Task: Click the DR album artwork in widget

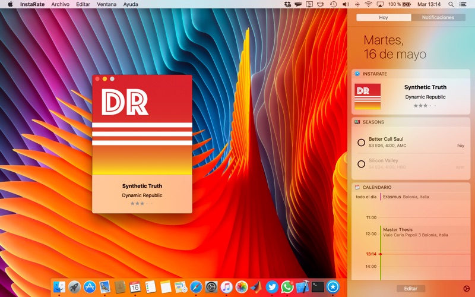Action: click(368, 96)
